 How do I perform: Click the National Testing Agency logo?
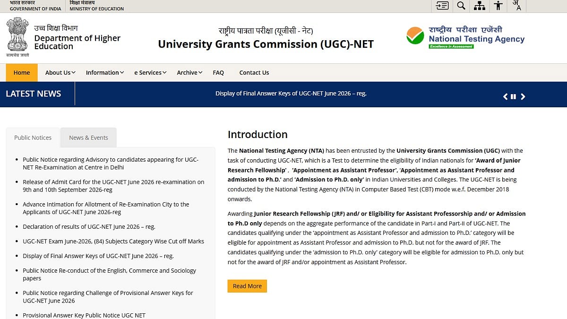465,37
